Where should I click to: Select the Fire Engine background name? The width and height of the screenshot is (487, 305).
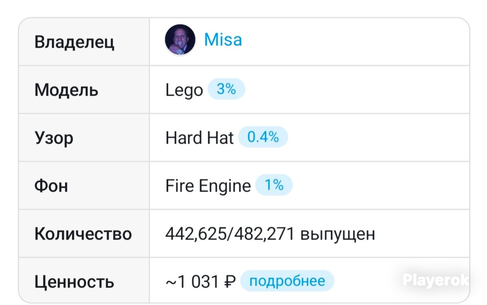tap(208, 186)
